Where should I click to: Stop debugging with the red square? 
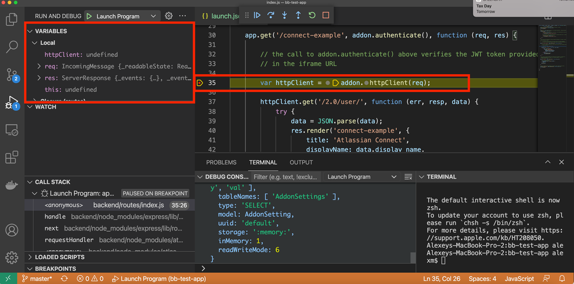pyautogui.click(x=326, y=16)
